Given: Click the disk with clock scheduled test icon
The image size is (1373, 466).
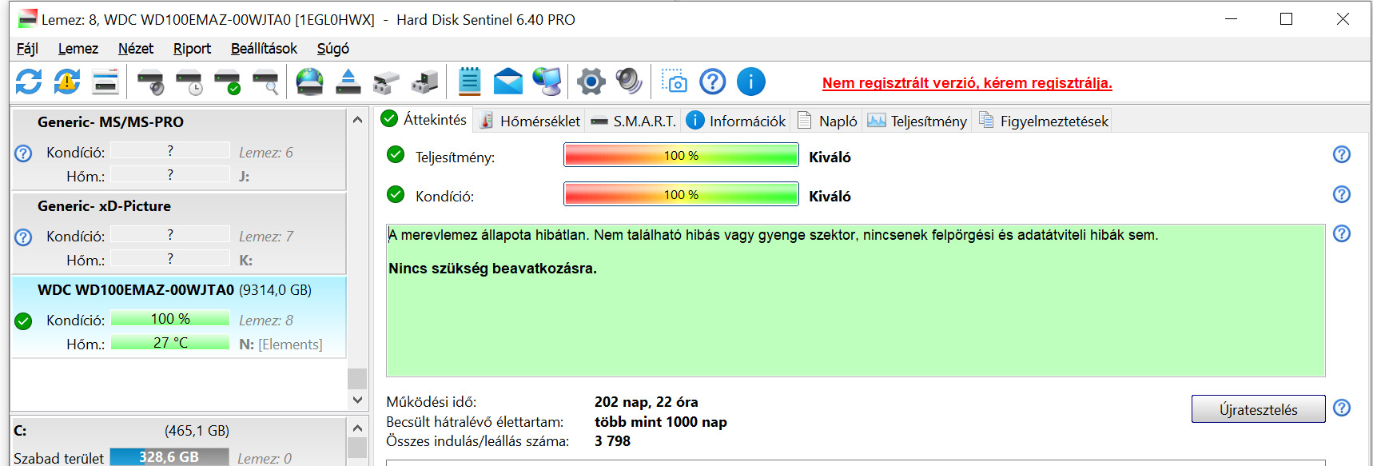Looking at the screenshot, I should pyautogui.click(x=189, y=82).
